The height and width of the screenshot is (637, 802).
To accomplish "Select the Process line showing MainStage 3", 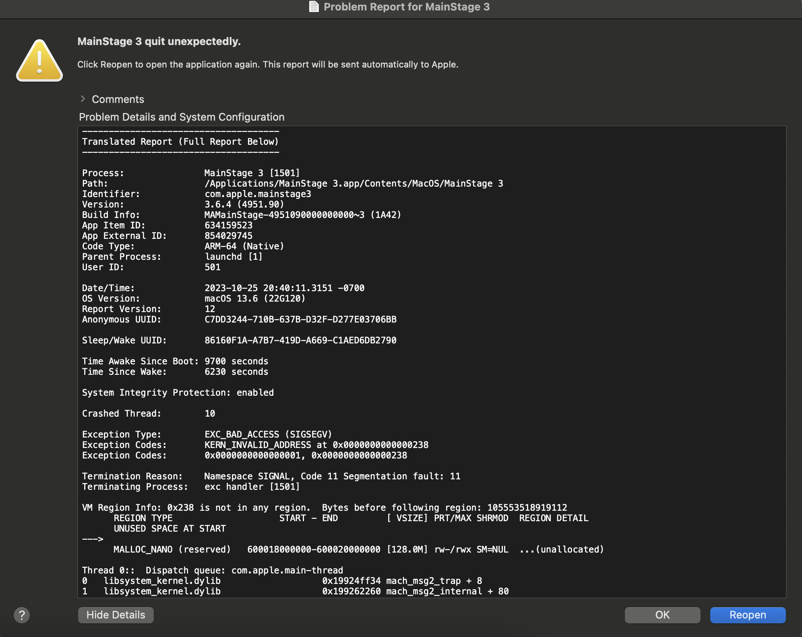I will pos(191,173).
